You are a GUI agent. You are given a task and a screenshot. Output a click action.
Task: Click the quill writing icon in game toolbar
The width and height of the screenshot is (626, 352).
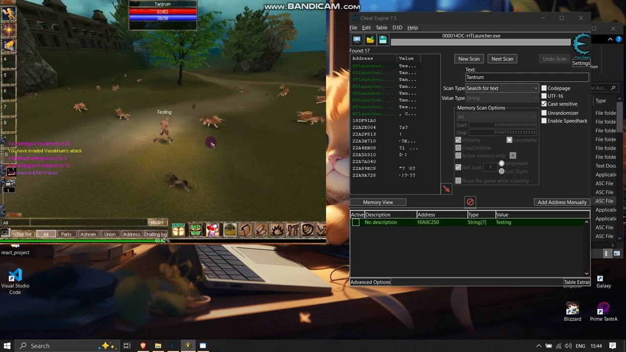[262, 229]
